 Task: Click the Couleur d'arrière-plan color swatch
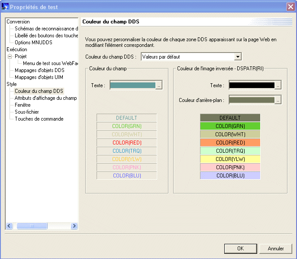[252, 100]
